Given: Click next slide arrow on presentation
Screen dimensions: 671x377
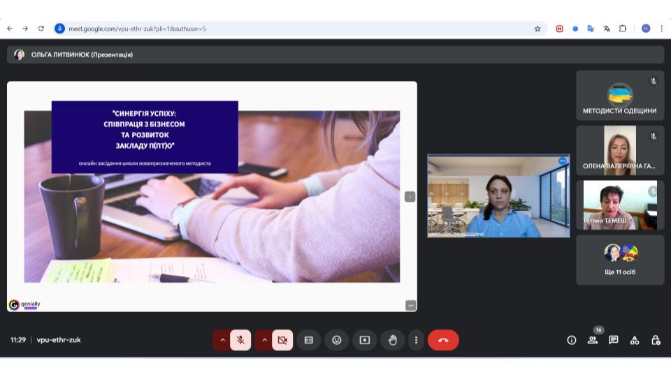Looking at the screenshot, I should 410,197.
